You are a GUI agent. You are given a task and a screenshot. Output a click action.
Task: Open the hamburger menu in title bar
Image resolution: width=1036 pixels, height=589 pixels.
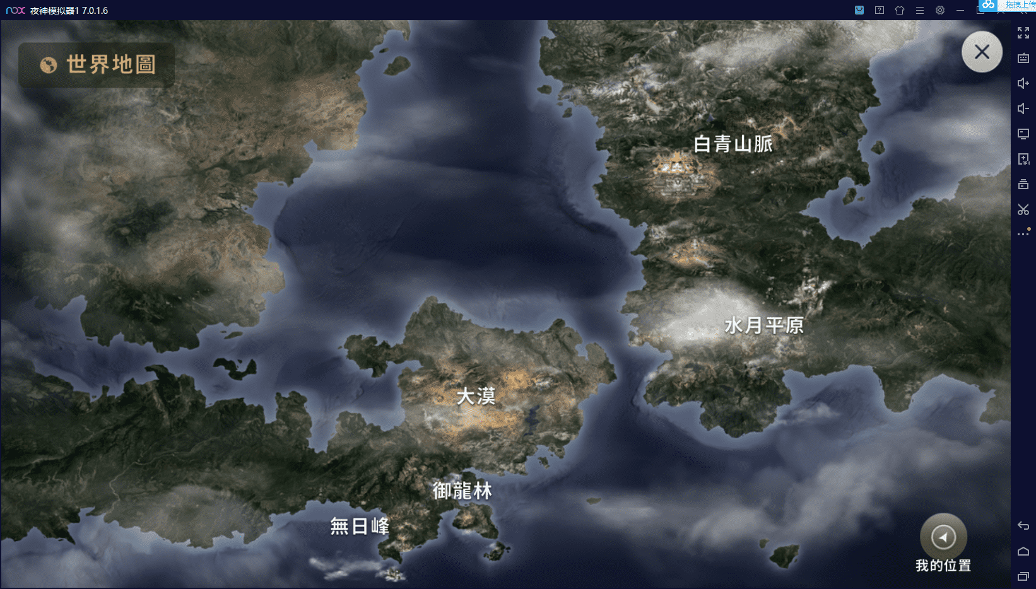[920, 10]
